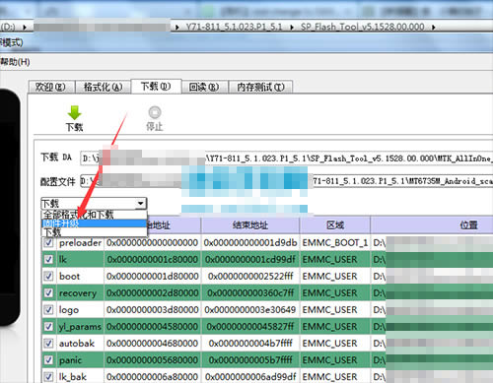Expand breadcrumb arrow after (D:)
This screenshot has width=493, height=383.
(x=25, y=28)
